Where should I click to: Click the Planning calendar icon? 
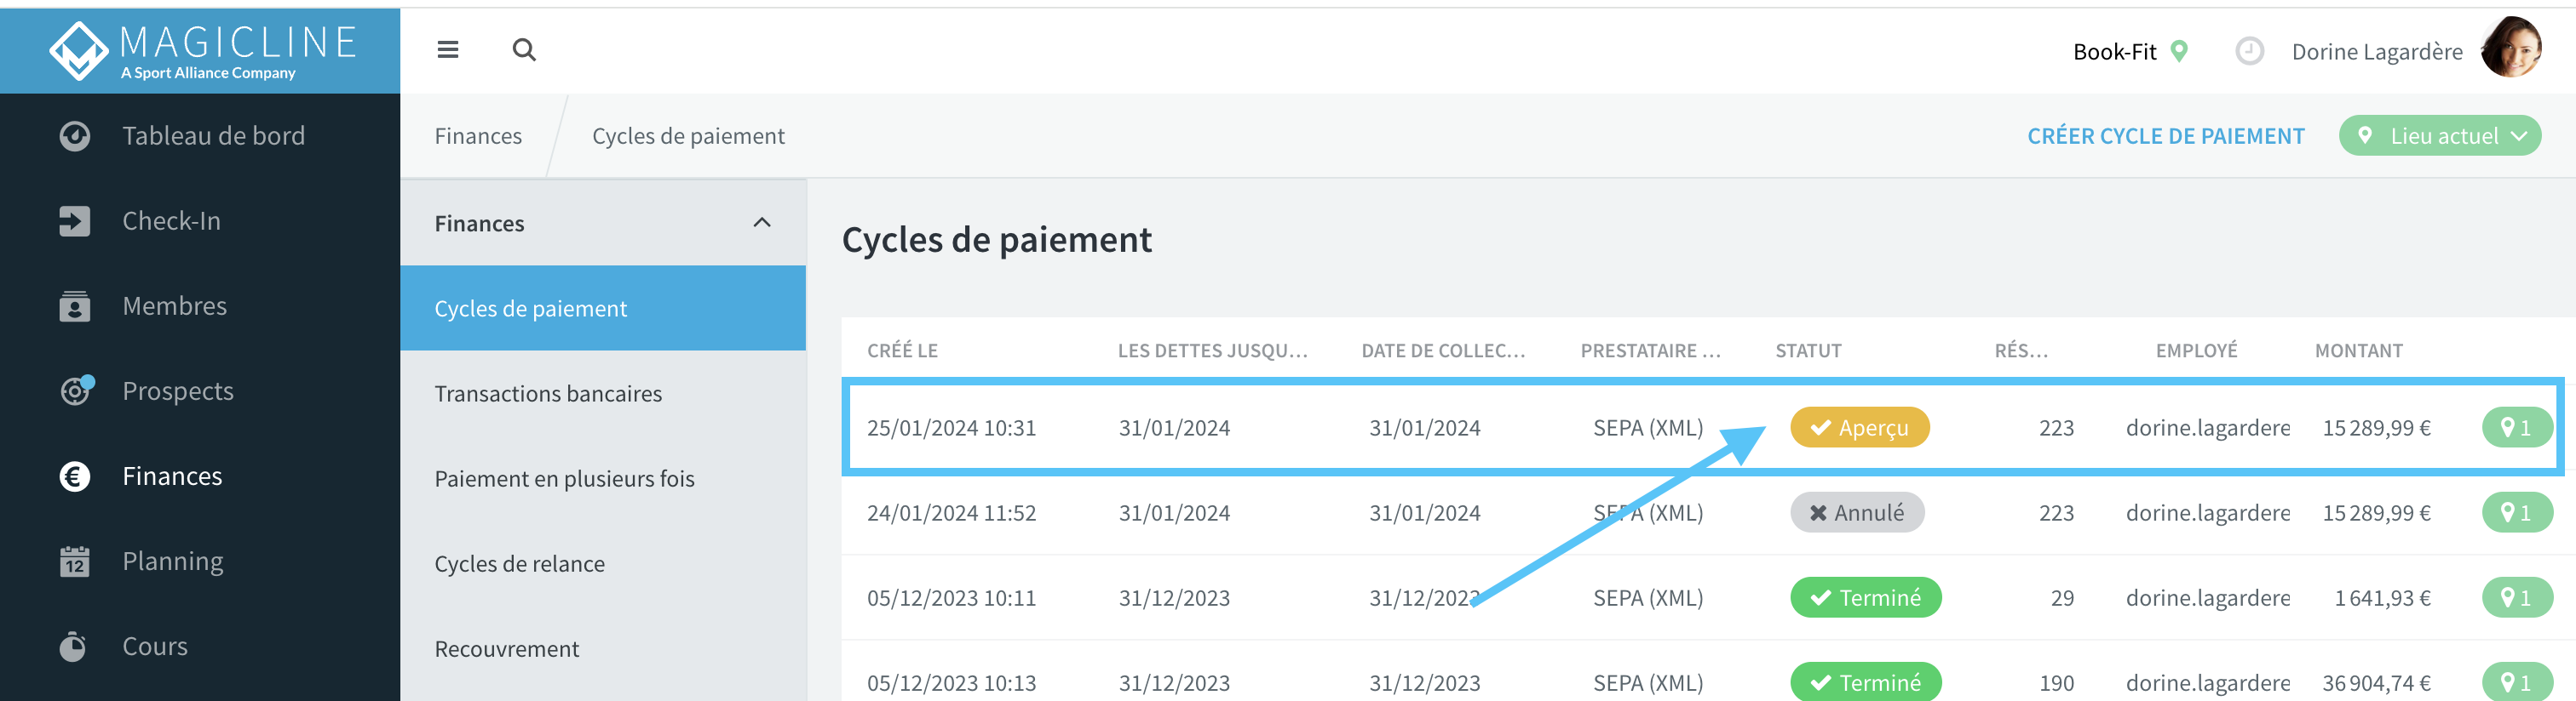75,561
